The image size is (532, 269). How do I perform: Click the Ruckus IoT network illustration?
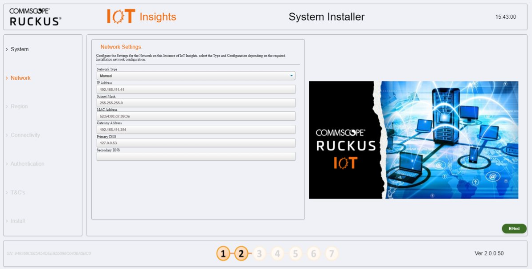pos(413,140)
